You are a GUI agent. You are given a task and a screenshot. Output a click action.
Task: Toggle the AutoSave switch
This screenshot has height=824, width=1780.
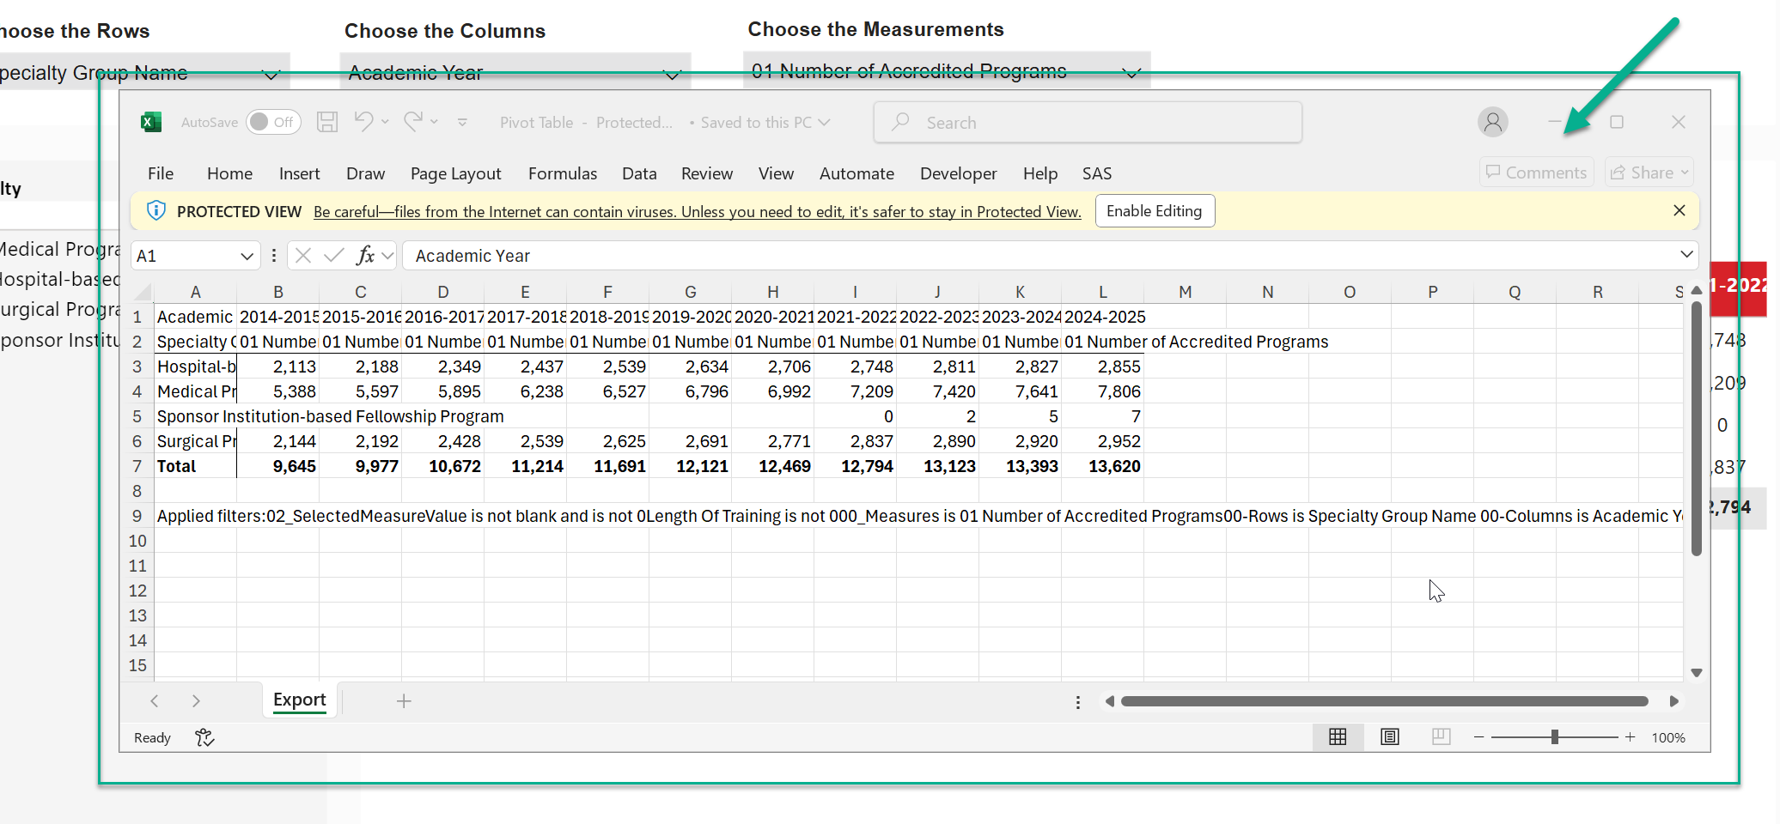(271, 122)
